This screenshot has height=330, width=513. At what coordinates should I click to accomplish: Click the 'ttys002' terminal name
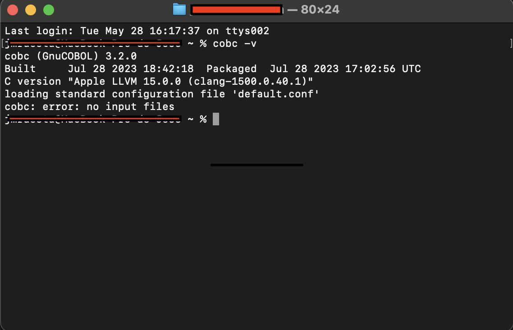click(247, 31)
